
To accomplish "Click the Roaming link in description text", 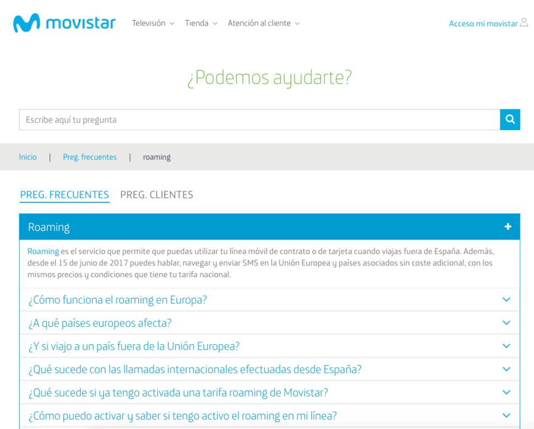I will (x=43, y=251).
